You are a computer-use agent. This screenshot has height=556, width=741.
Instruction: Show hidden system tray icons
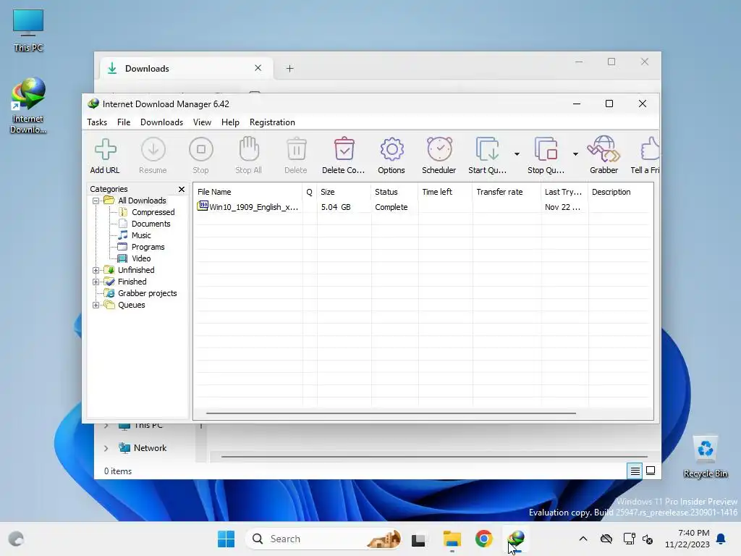583,539
